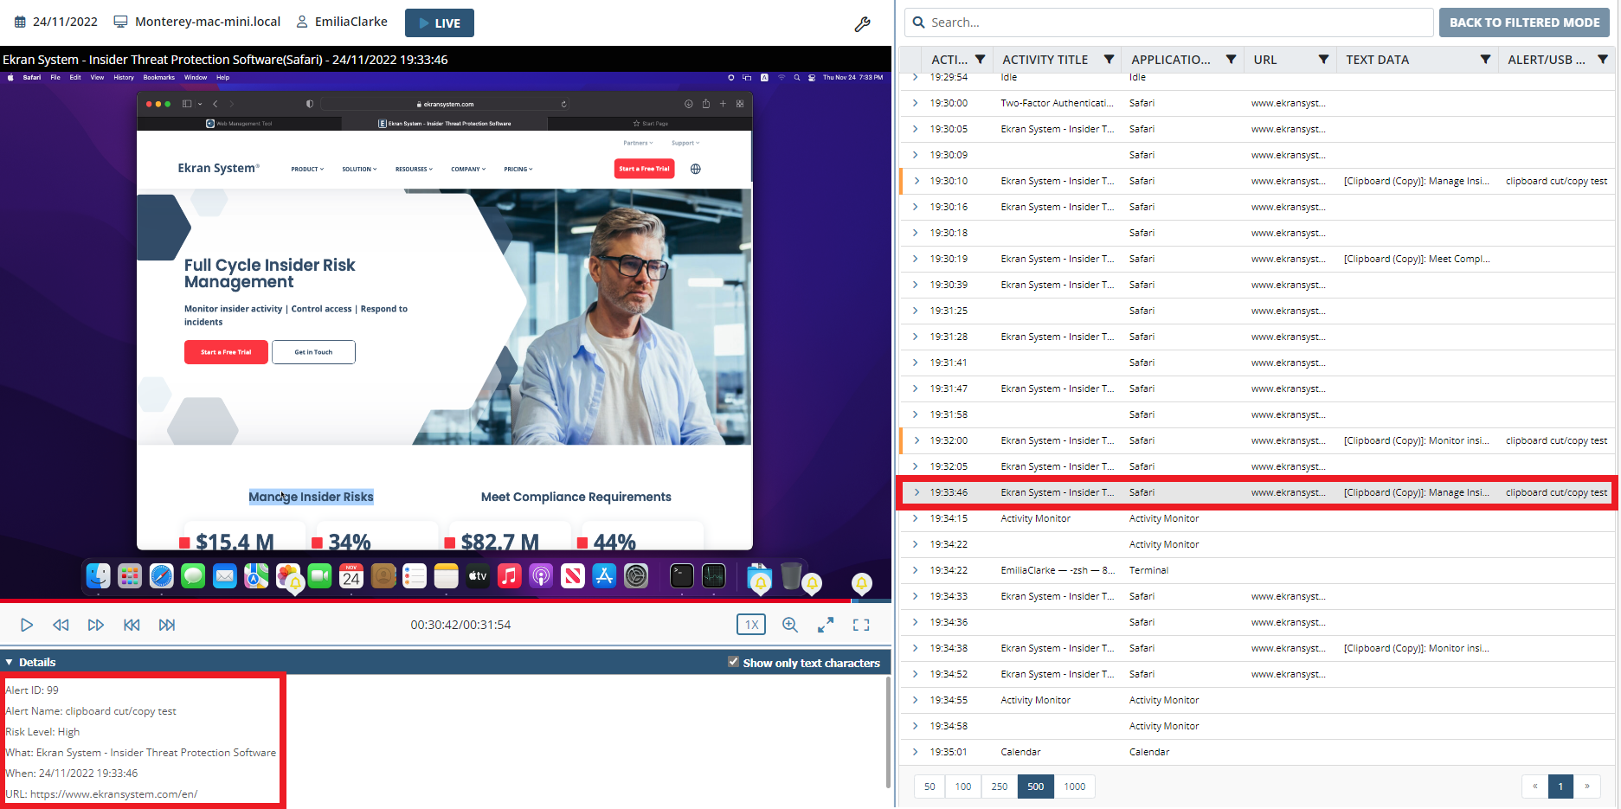Screen dimensions: 1621x809
Task: Toggle Show only text characters checkbox
Action: coord(734,662)
